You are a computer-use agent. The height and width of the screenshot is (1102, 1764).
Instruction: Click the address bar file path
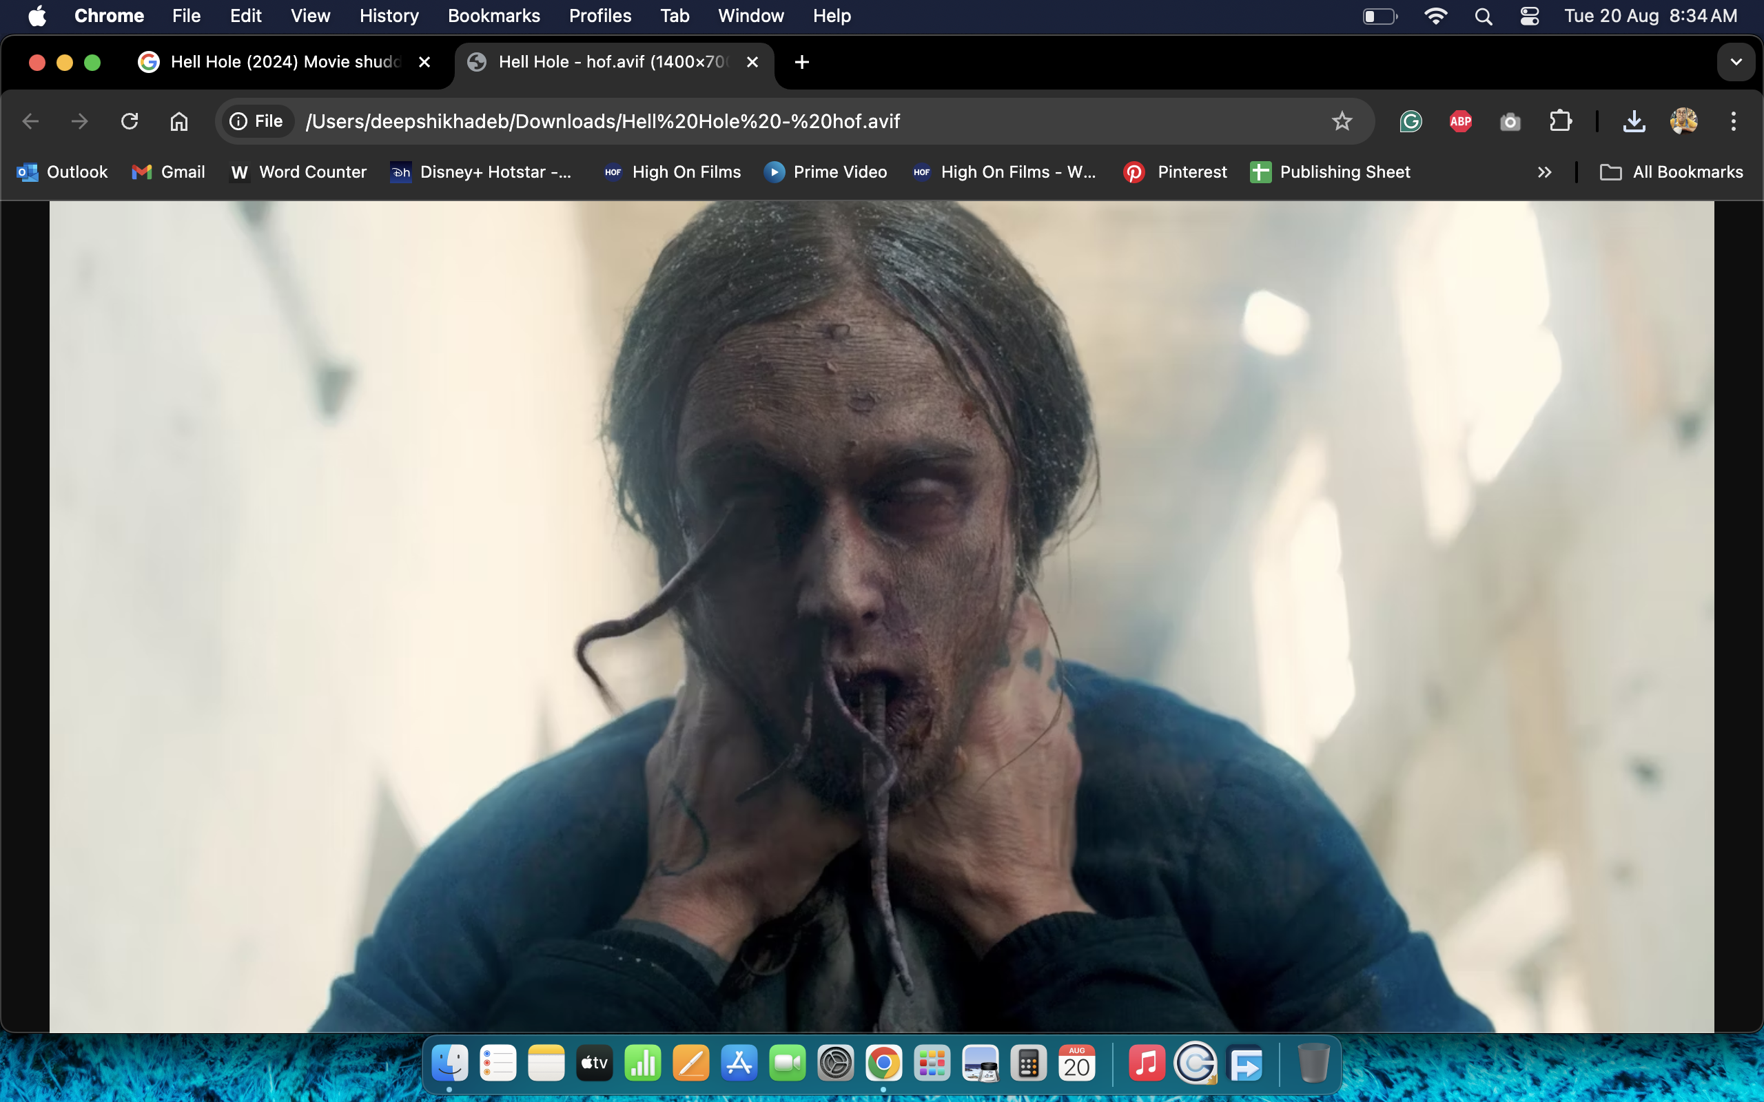603,121
